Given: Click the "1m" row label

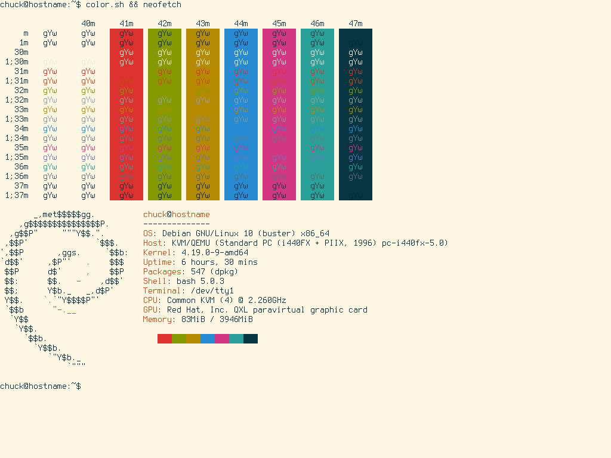Looking at the screenshot, I should tap(24, 43).
